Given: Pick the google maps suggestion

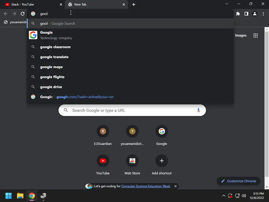Looking at the screenshot, I should coord(130,67).
